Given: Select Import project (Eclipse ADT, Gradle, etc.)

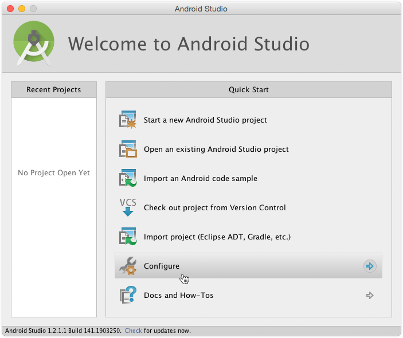Looking at the screenshot, I should point(217,237).
